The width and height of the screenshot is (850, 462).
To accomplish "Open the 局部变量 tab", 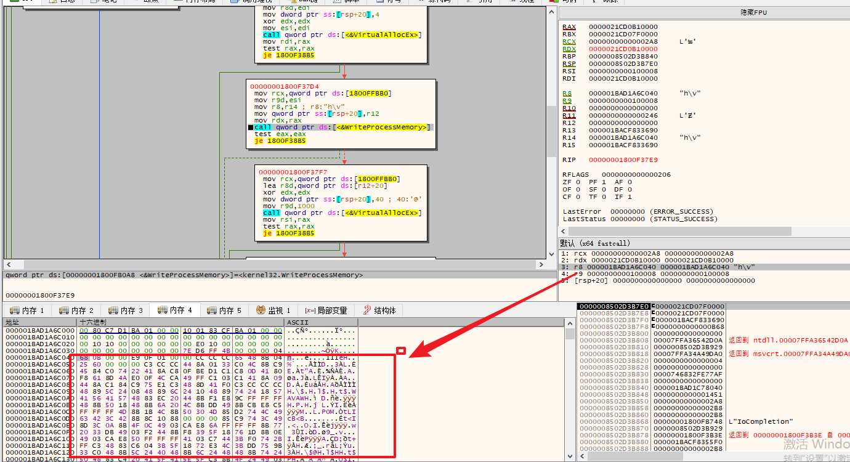I will pyautogui.click(x=326, y=310).
